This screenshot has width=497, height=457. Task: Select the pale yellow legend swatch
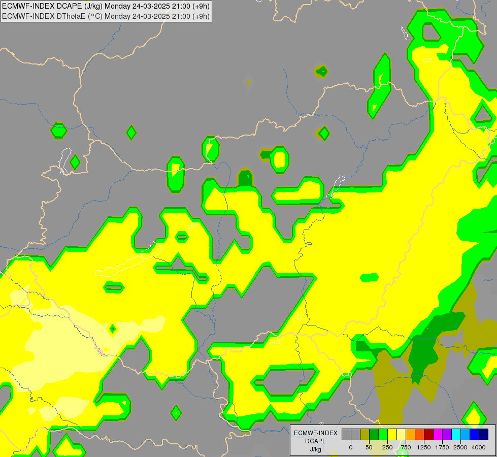[x=401, y=434]
